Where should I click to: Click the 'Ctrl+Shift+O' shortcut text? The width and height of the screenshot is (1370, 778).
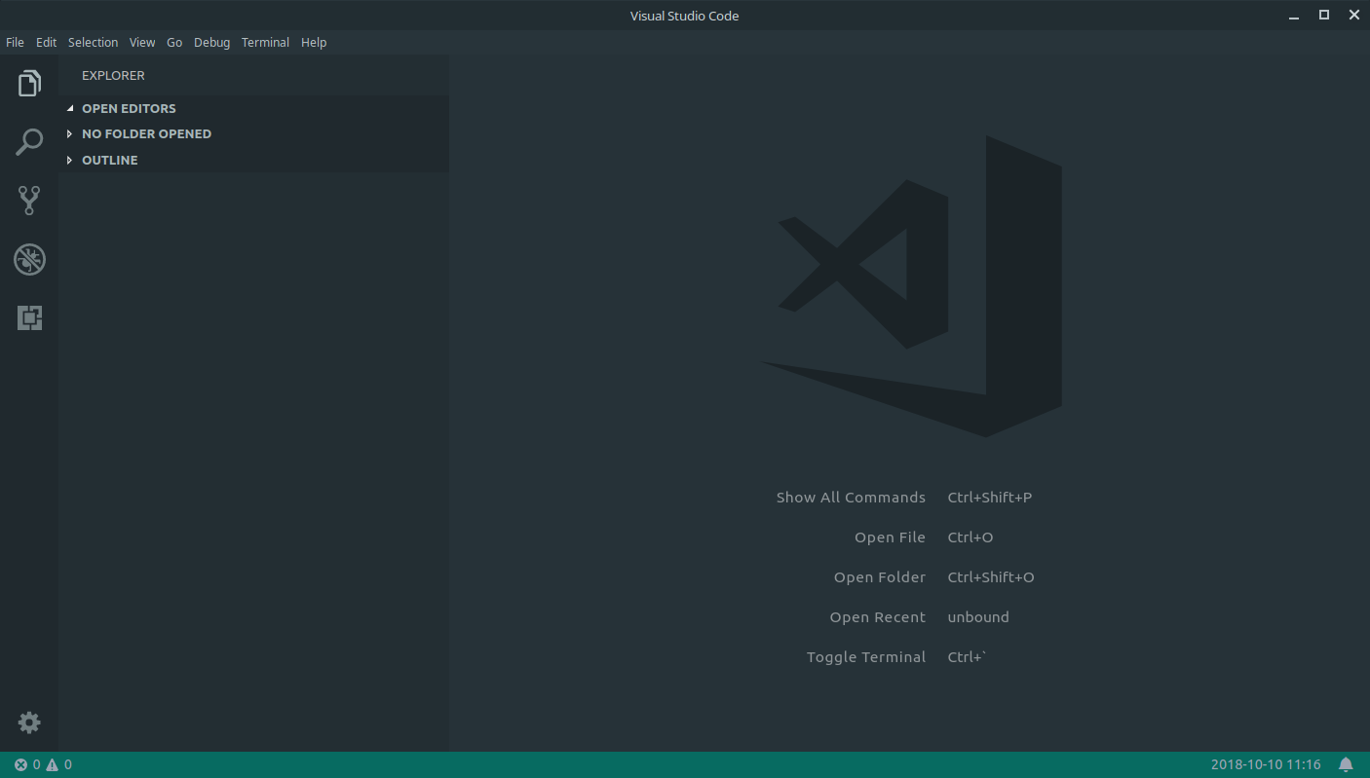[x=991, y=577]
